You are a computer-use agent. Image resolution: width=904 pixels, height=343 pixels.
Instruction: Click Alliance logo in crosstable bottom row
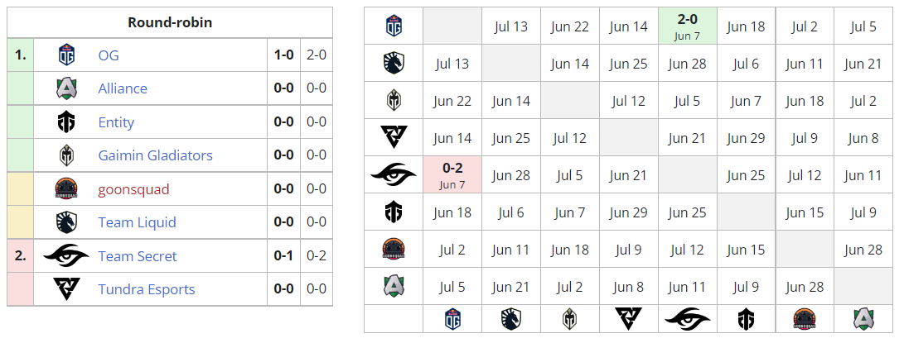pyautogui.click(x=863, y=319)
